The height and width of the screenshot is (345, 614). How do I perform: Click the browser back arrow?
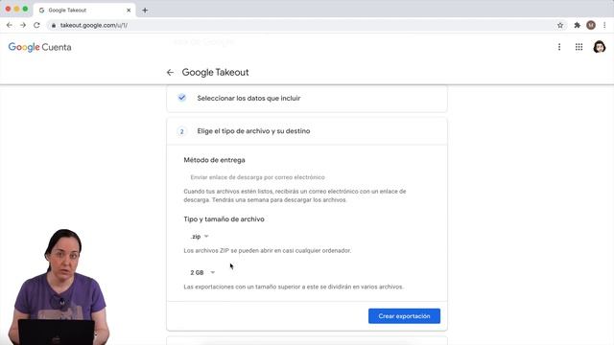click(10, 25)
